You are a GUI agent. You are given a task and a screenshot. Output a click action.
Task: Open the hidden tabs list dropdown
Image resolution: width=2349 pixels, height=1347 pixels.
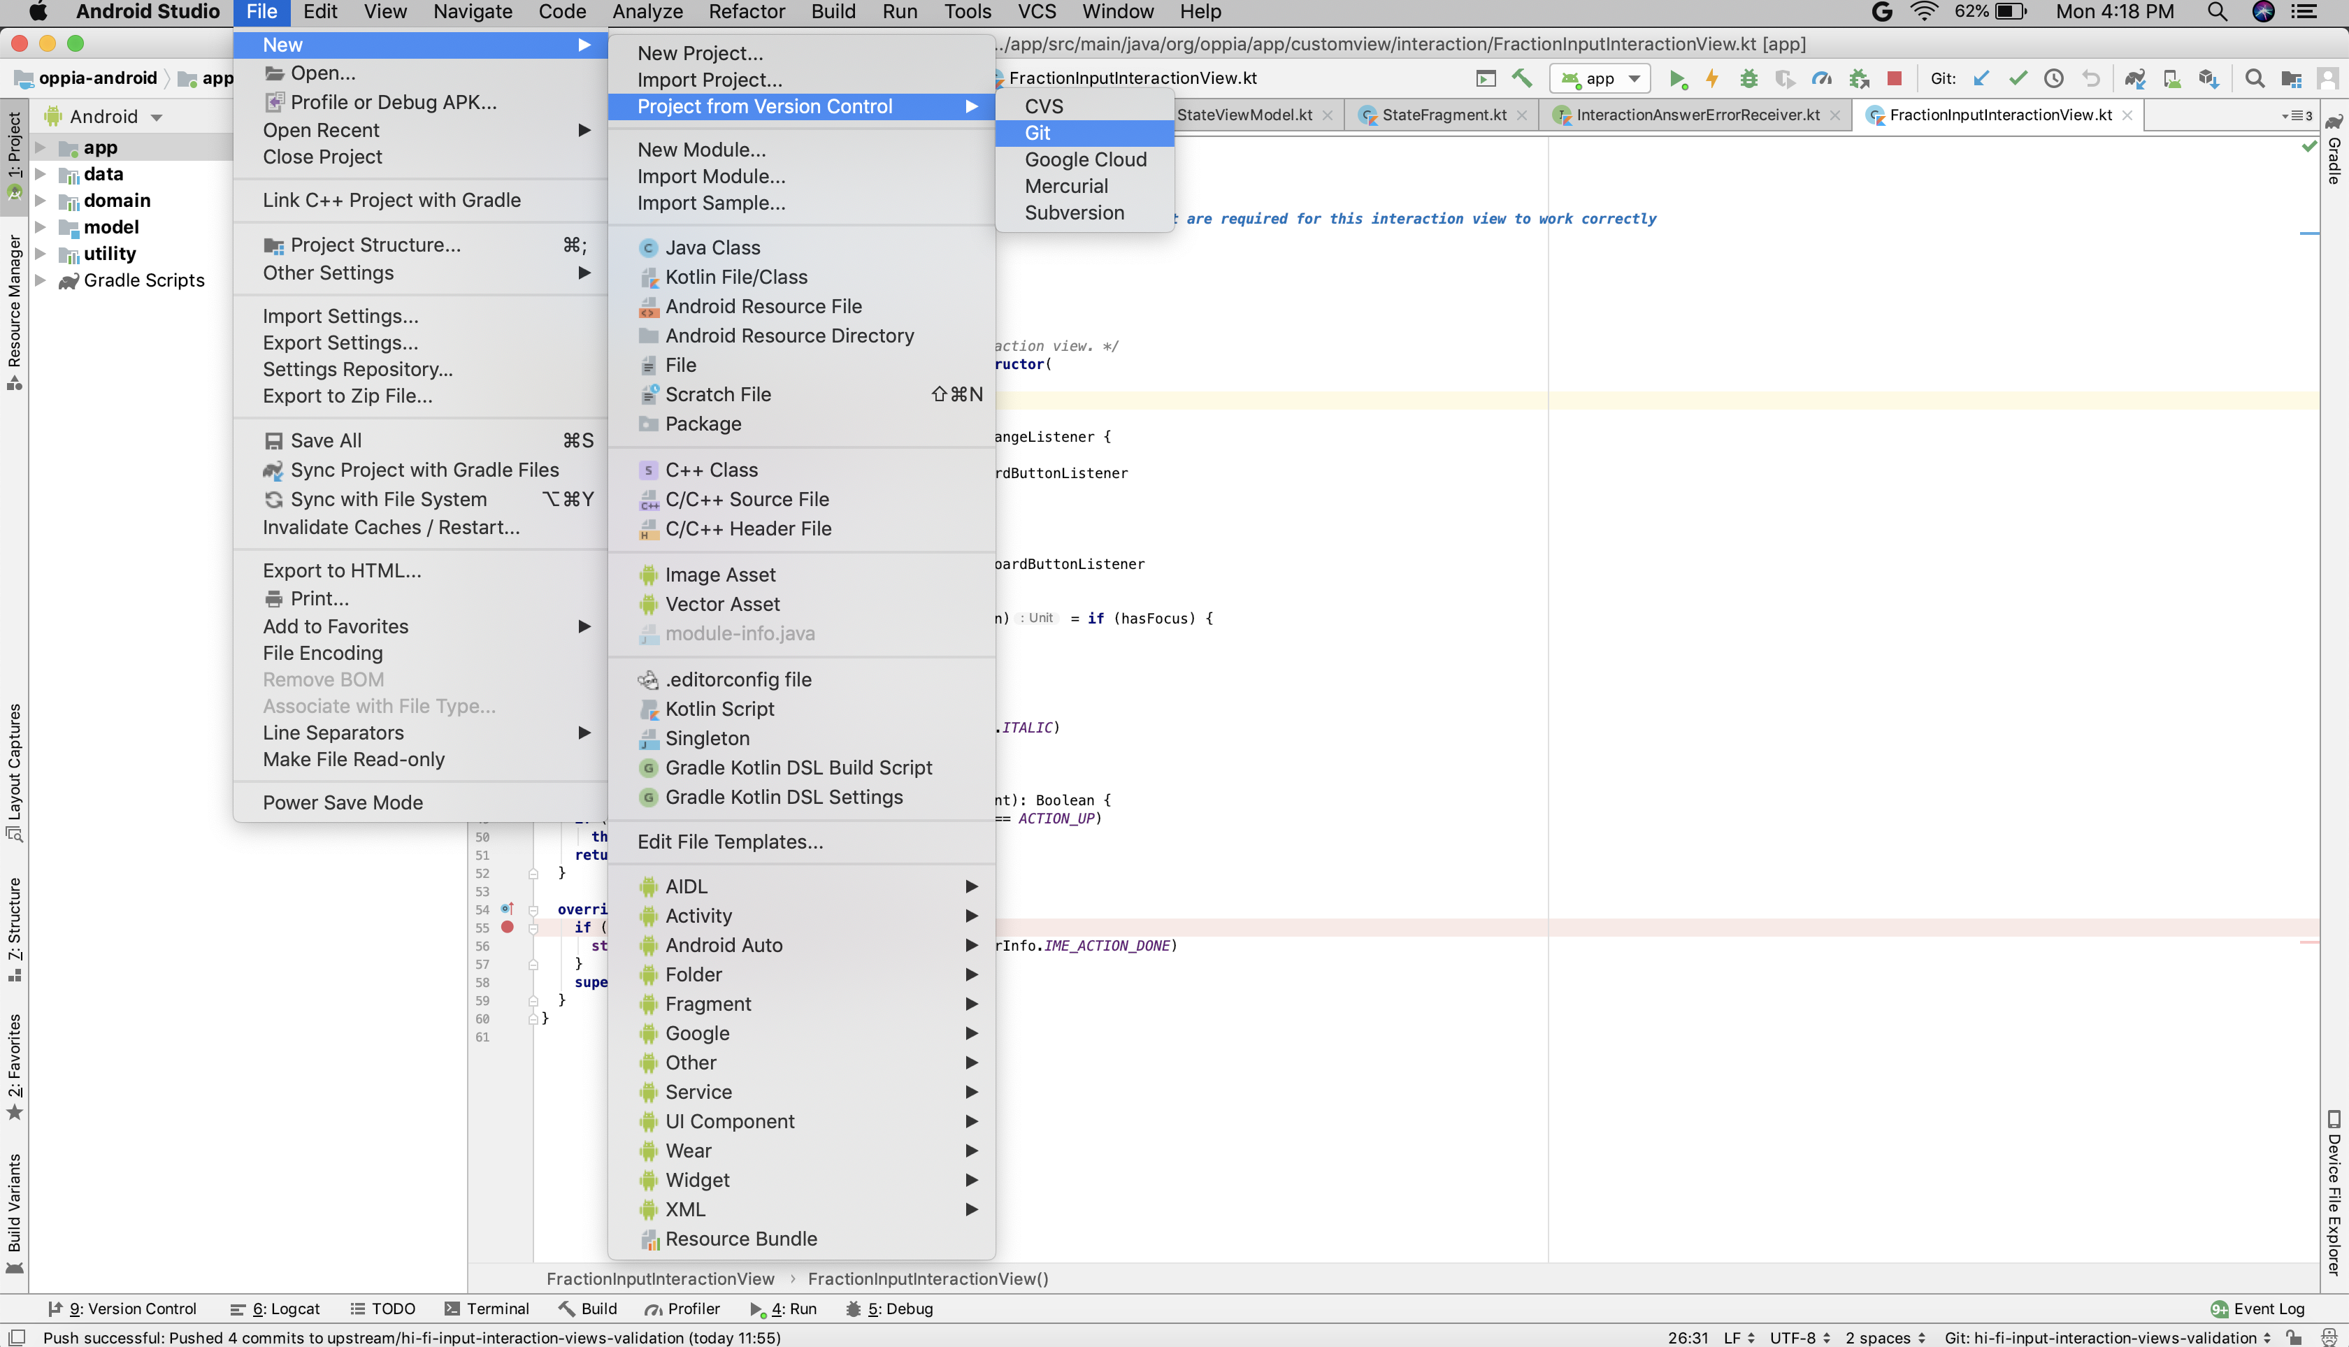[x=2297, y=117]
